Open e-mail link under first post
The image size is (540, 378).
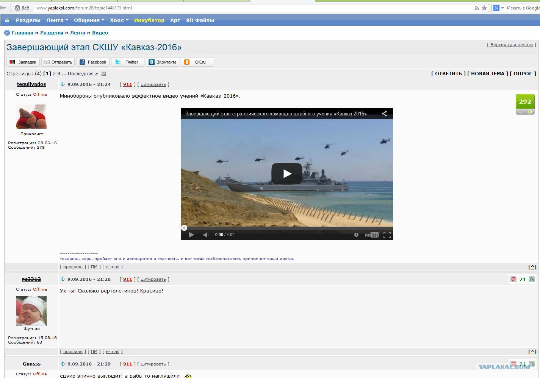[x=113, y=267]
